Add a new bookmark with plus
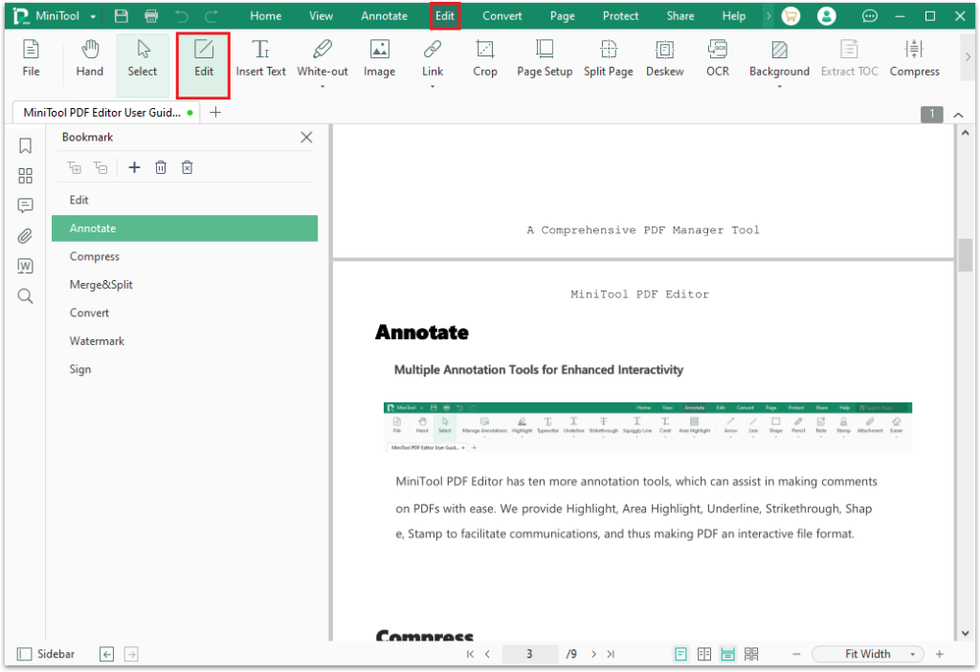Screen dimensions: 980x672 tap(134, 167)
